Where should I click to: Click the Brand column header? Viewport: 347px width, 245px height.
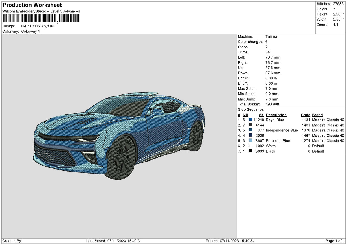click(318, 115)
